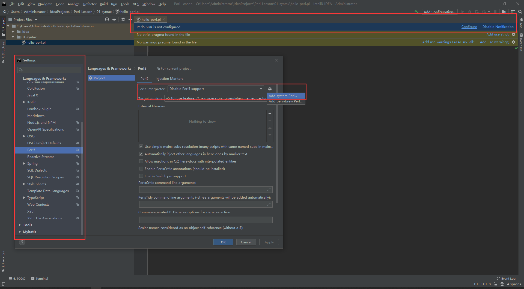Select hello-perl.pl in project tree
This screenshot has height=289, width=524.
point(36,43)
